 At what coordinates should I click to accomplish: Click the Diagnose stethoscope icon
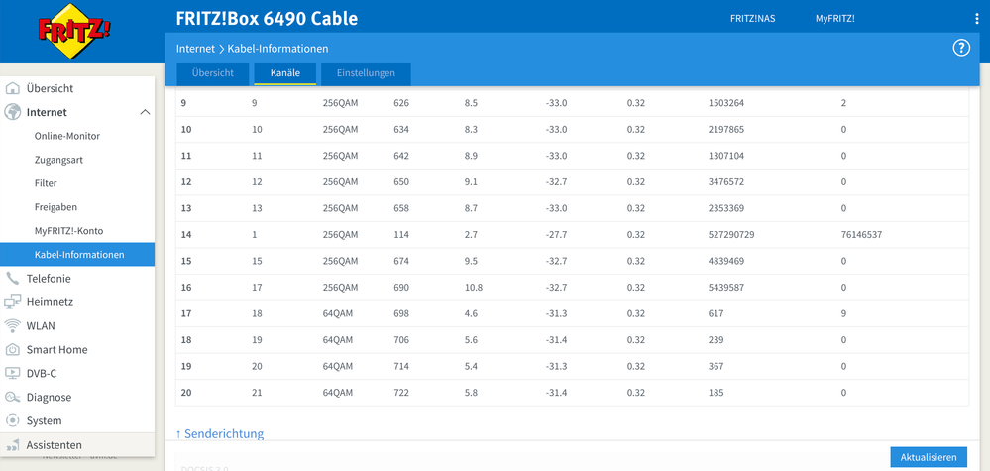(x=13, y=398)
